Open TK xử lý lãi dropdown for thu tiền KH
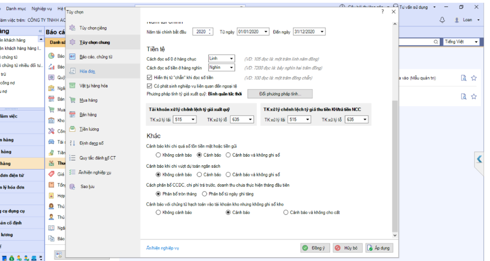 pos(308,119)
